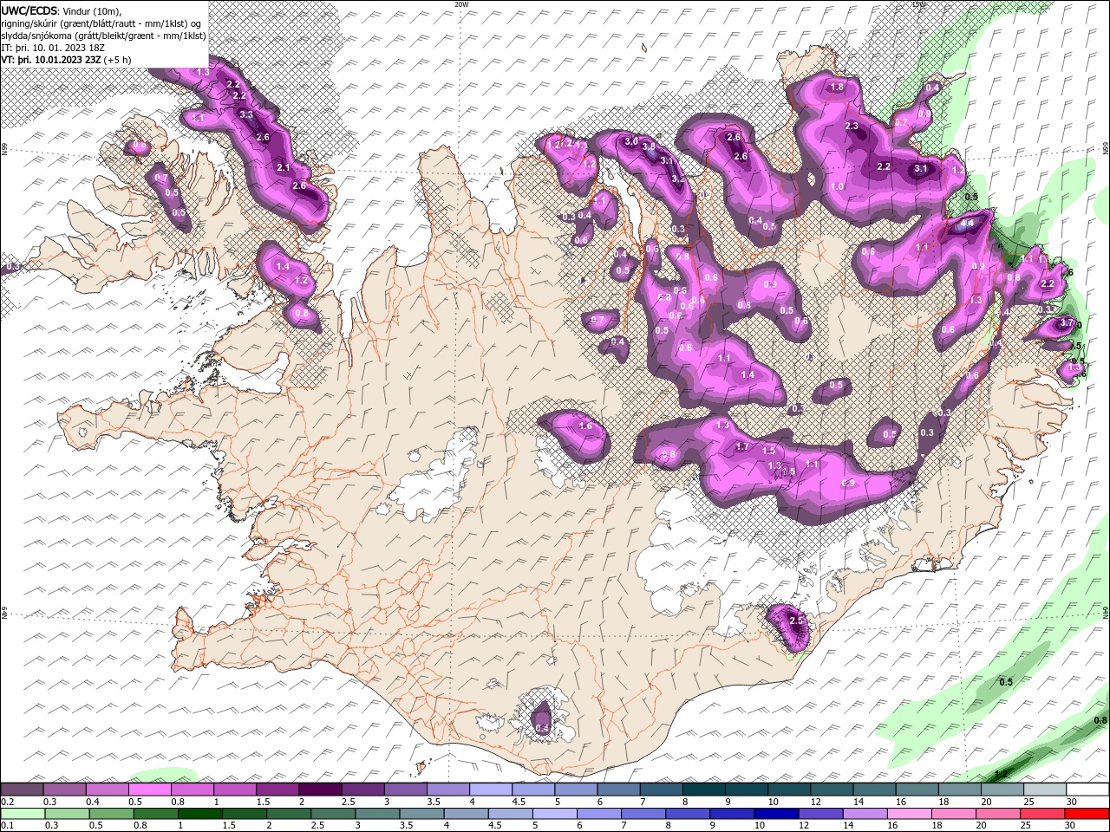The height and width of the screenshot is (832, 1110).
Task: Click the '3.7' value on the east coast
Action: [1067, 322]
